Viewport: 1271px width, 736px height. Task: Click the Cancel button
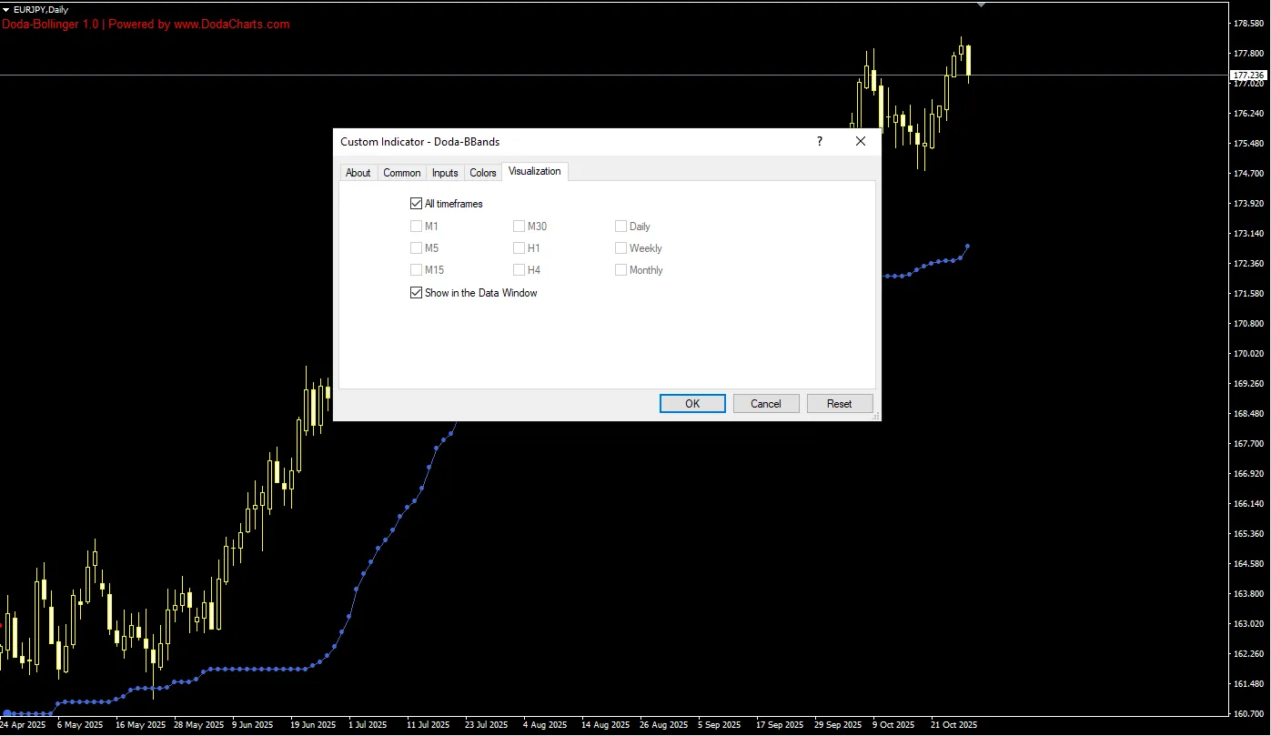(766, 404)
